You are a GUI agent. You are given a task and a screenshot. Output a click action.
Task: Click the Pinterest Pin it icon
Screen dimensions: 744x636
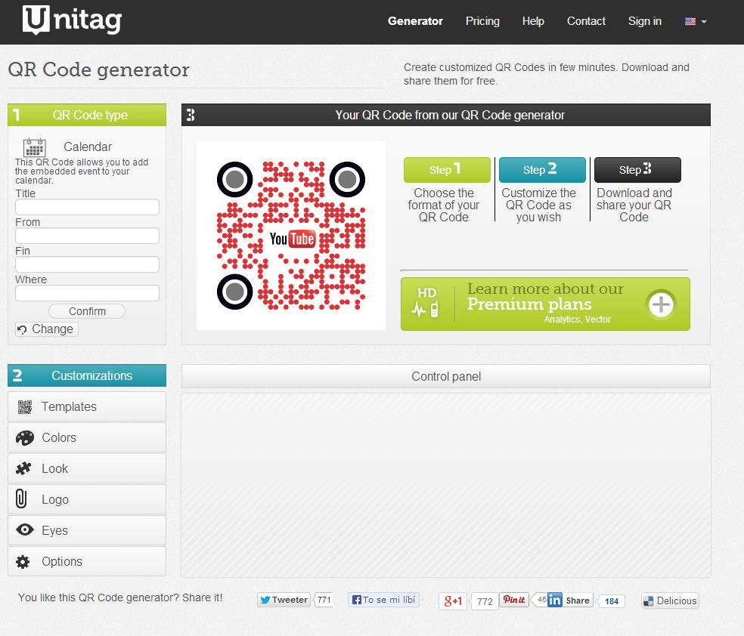point(514,600)
